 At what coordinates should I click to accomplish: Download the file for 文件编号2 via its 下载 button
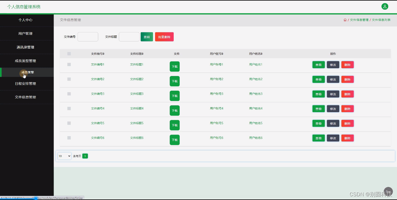click(x=174, y=81)
